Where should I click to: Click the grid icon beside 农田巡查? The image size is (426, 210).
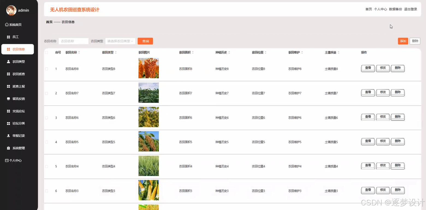pyautogui.click(x=8, y=74)
